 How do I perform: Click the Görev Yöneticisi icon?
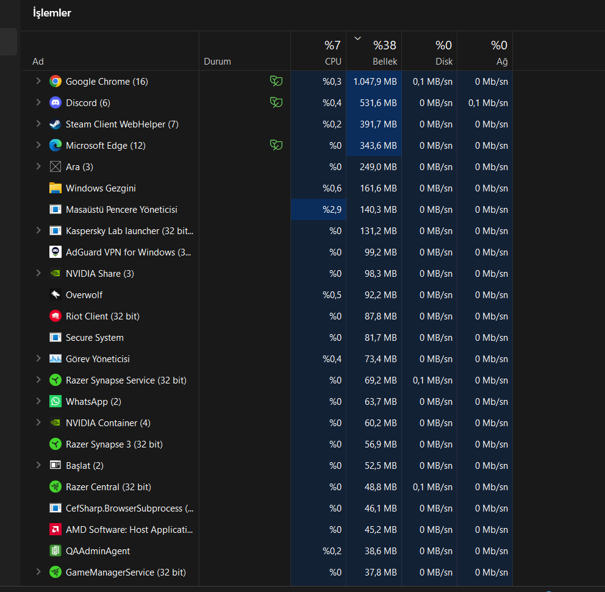pyautogui.click(x=55, y=358)
